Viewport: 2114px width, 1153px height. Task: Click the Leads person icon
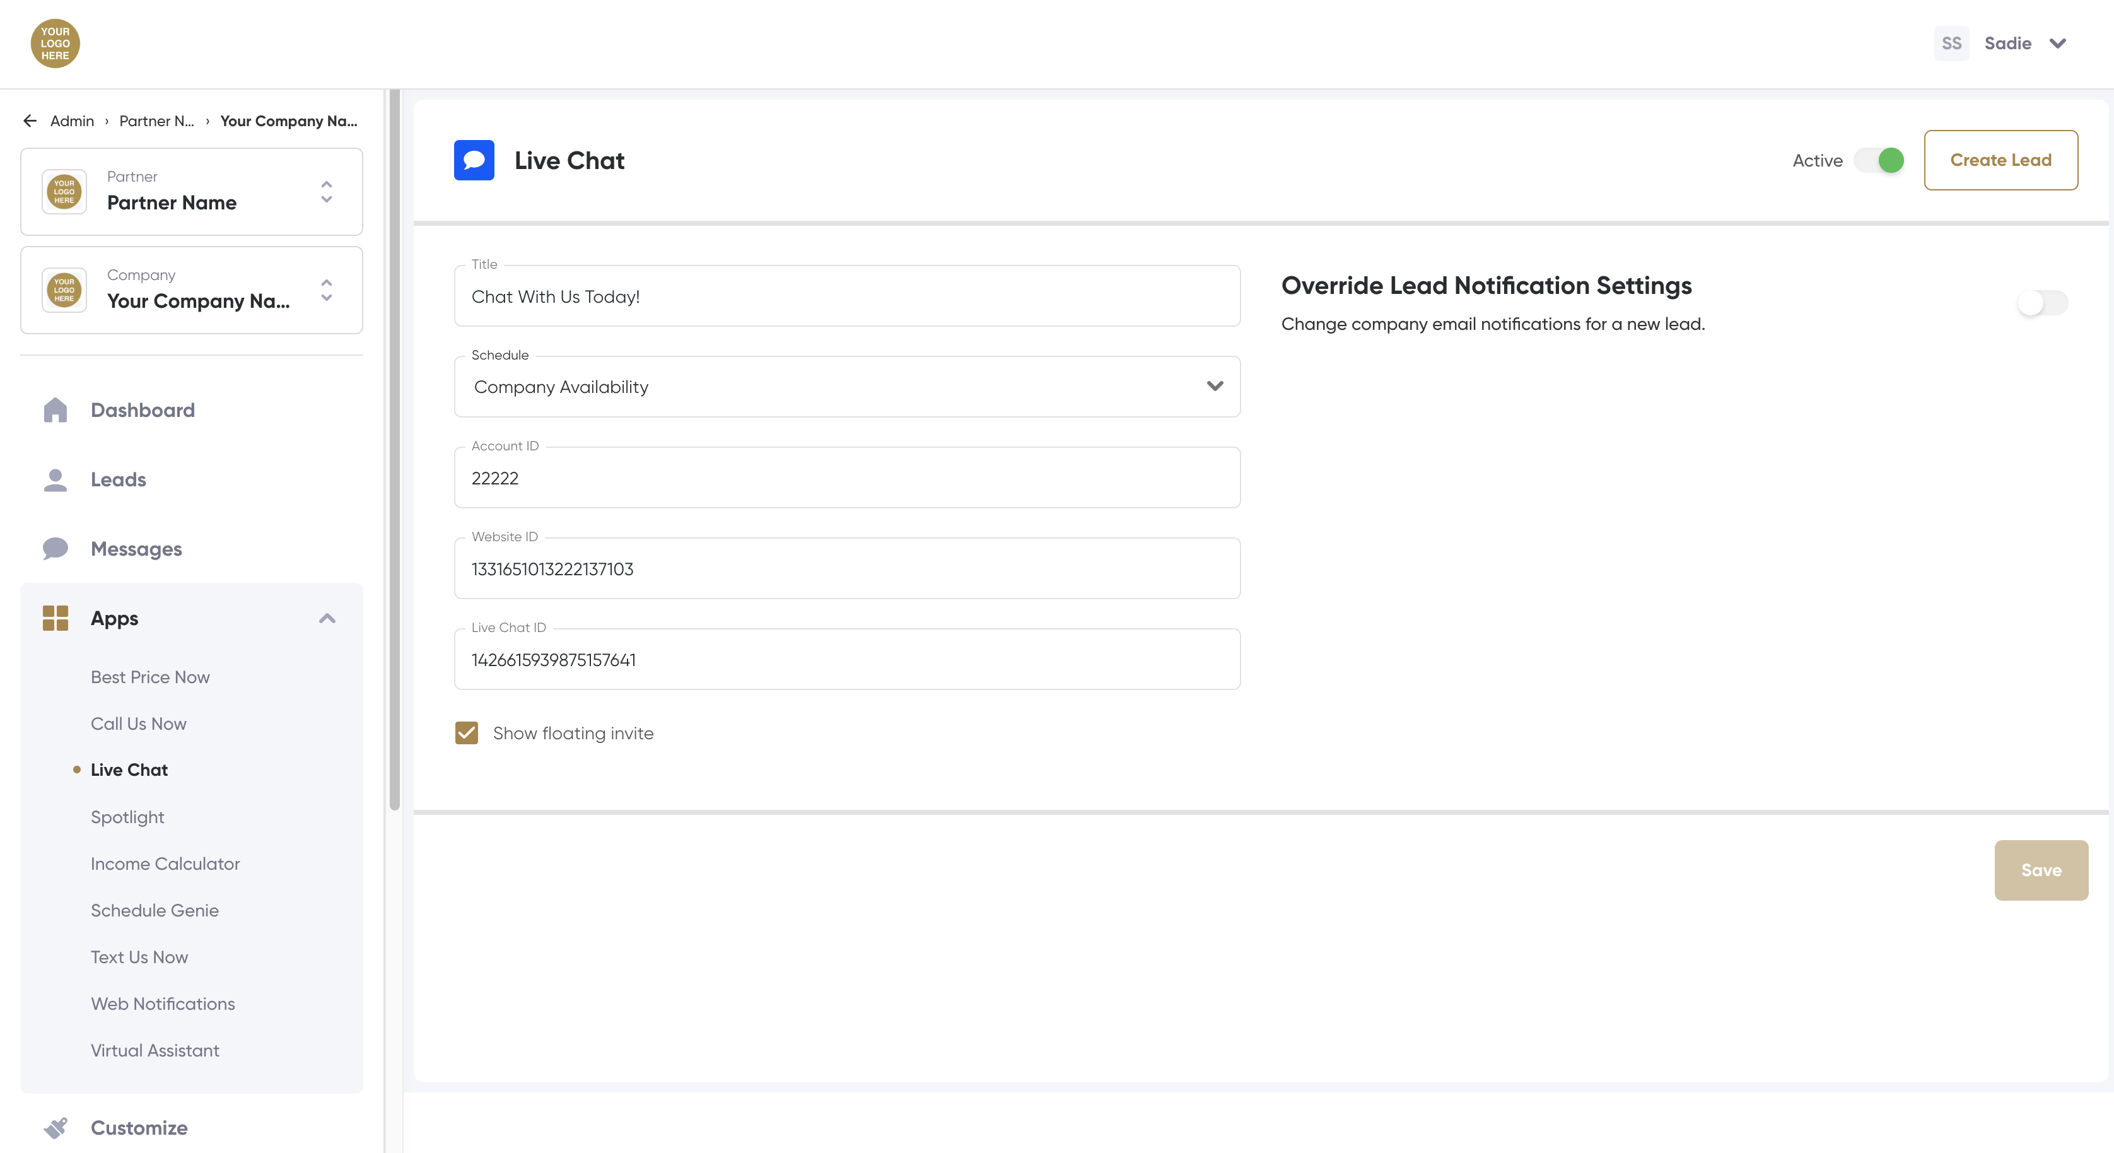tap(55, 479)
